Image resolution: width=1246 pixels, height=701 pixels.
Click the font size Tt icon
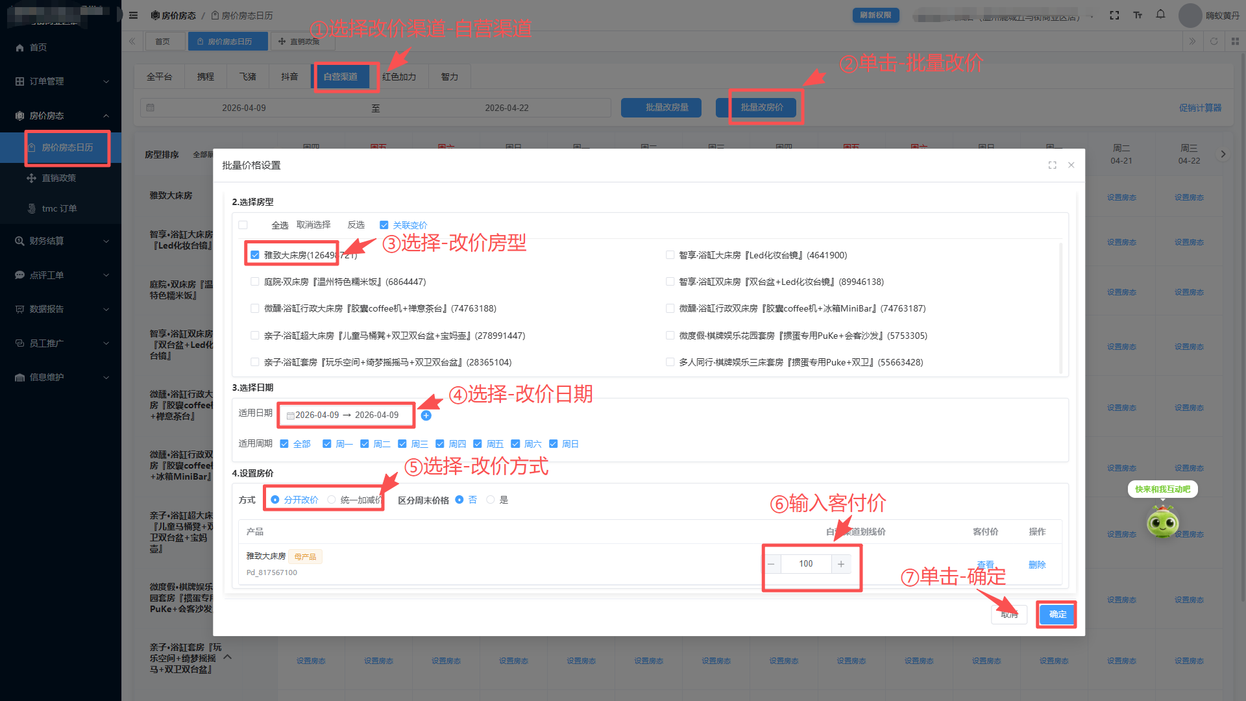tap(1138, 15)
